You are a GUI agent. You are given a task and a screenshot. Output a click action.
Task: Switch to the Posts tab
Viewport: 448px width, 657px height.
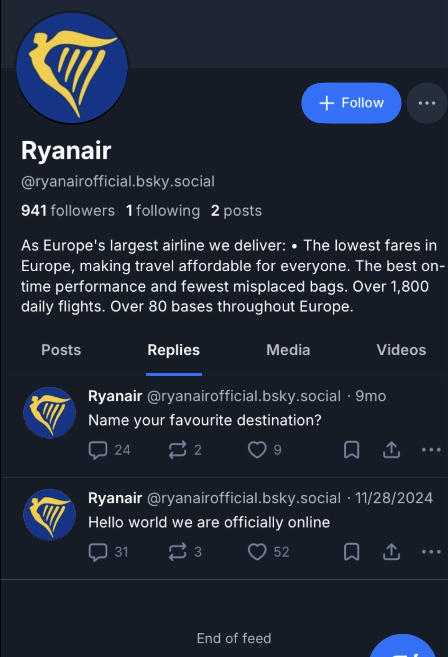point(61,350)
